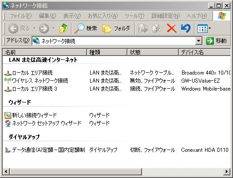Open the ファイル(F) menu
Screen dimensions: 233x178
(x=21, y=16)
